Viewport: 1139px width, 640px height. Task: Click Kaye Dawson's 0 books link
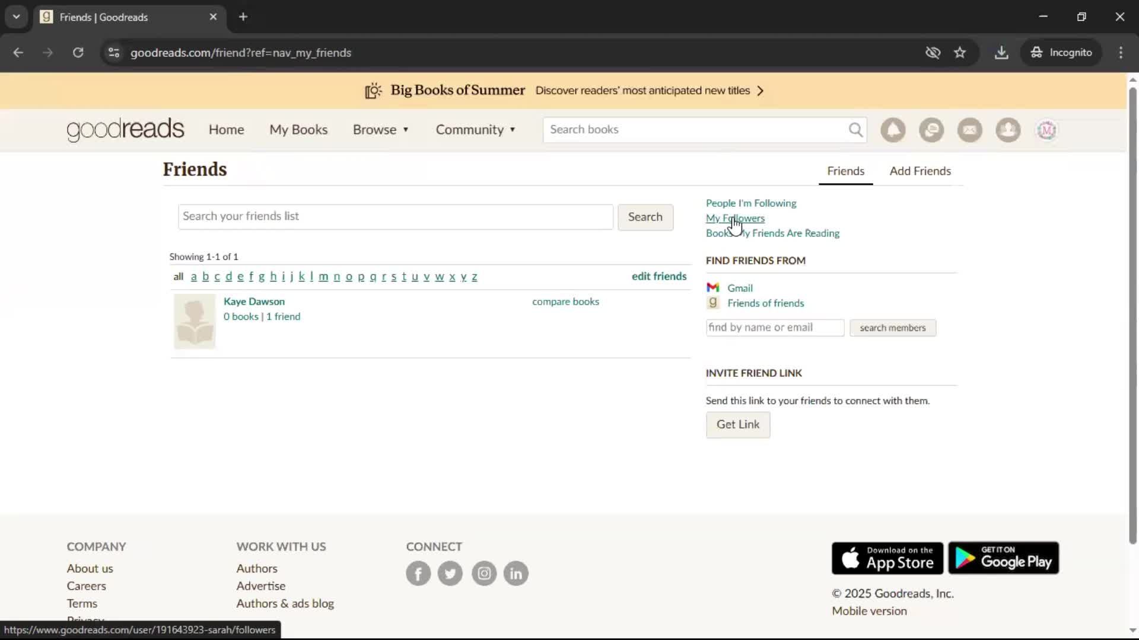pyautogui.click(x=241, y=316)
